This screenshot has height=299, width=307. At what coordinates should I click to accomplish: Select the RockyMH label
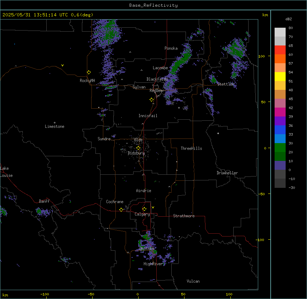point(87,81)
